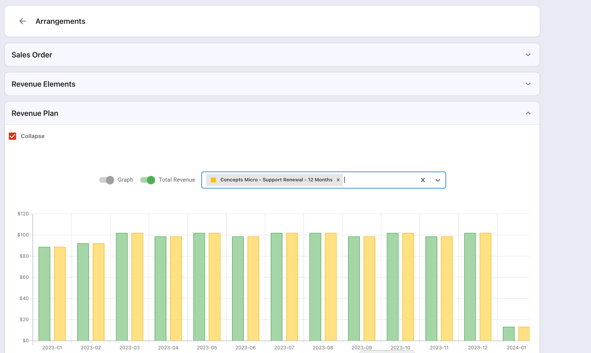Click the green bar for 2023-01
591x353 pixels.
point(44,294)
